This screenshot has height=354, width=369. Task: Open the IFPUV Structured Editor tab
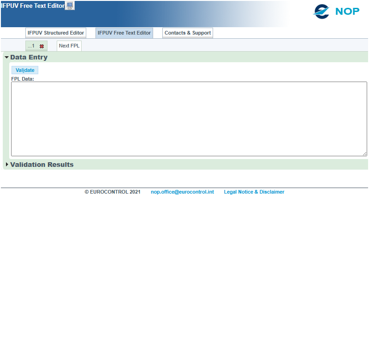[56, 33]
